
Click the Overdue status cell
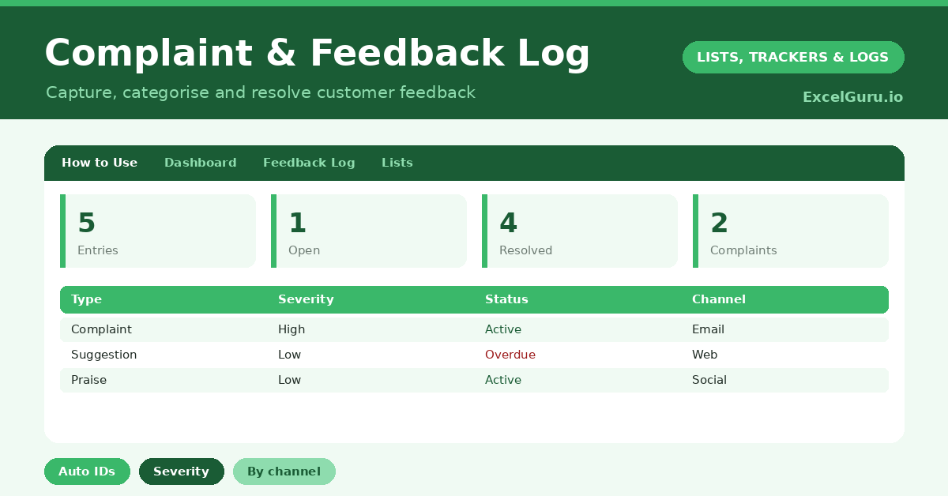tap(510, 355)
